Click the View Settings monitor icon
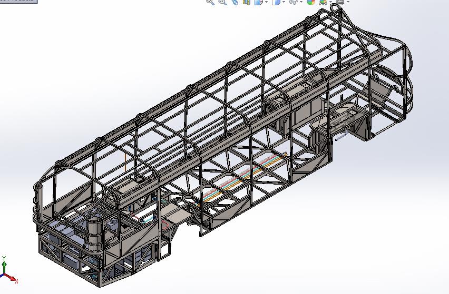 (340, 2)
